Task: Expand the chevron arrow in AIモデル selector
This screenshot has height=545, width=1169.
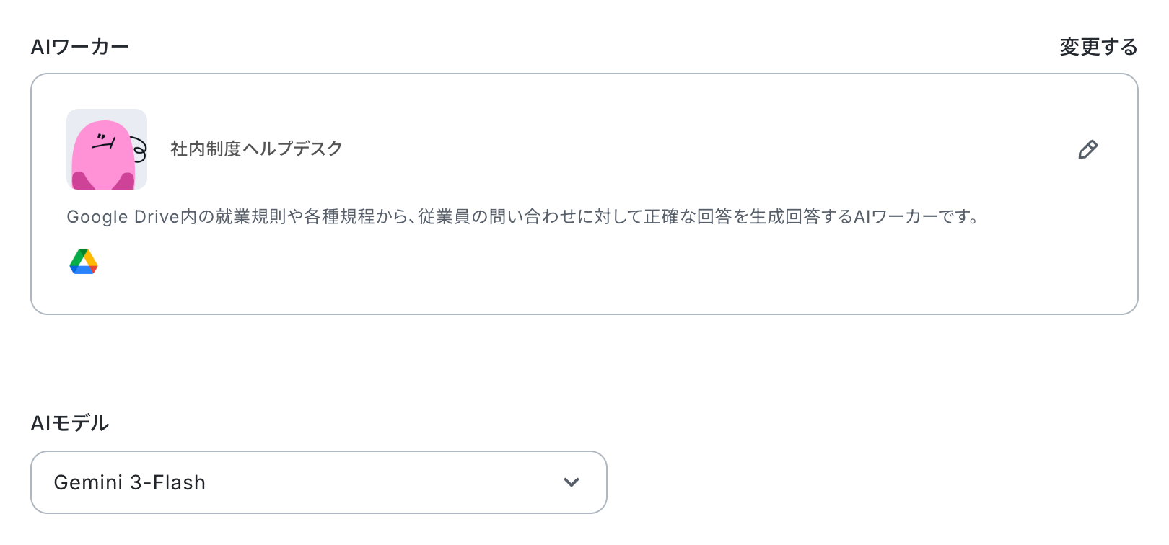Action: 572,482
